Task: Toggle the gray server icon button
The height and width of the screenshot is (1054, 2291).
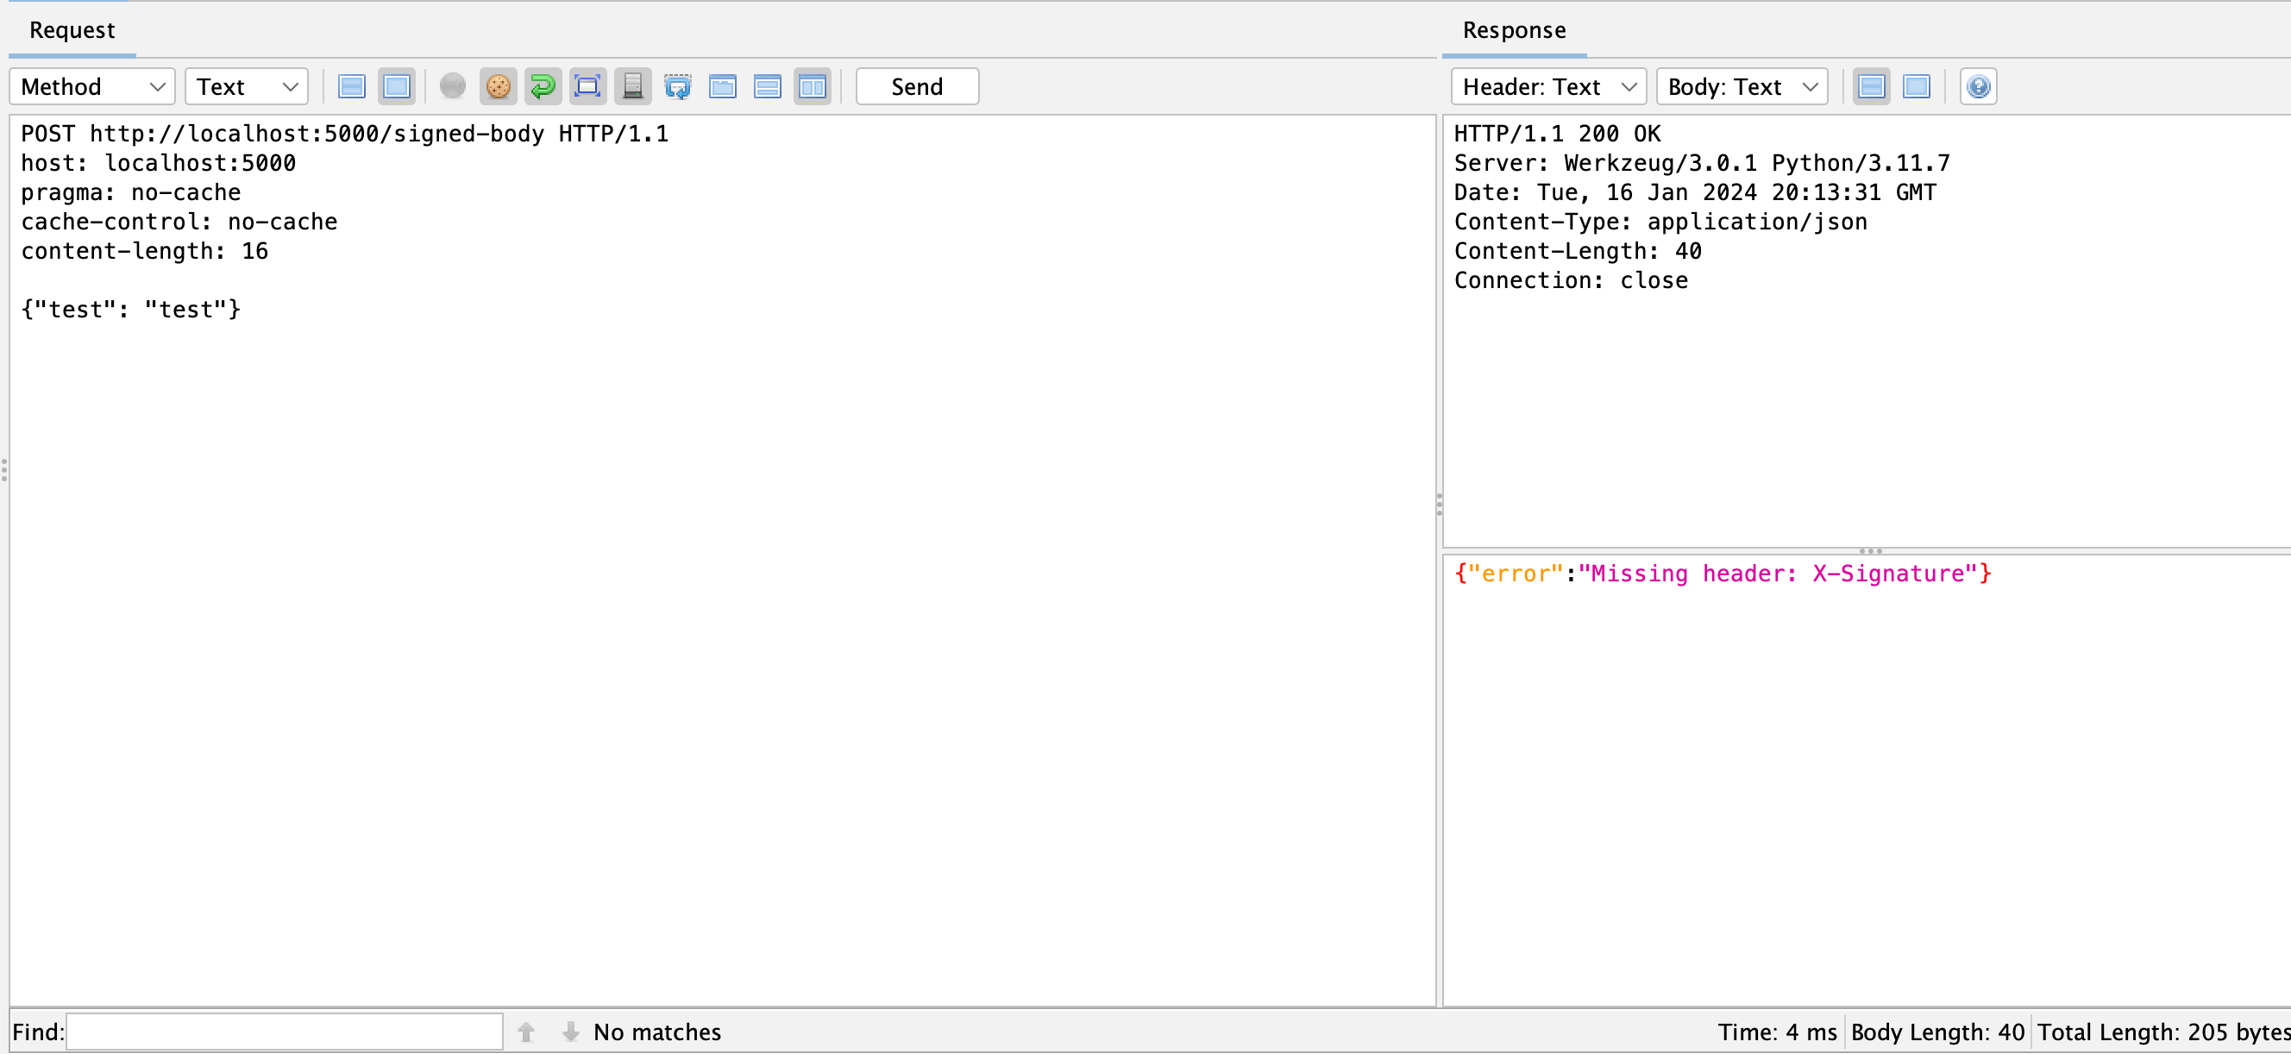Action: click(632, 86)
